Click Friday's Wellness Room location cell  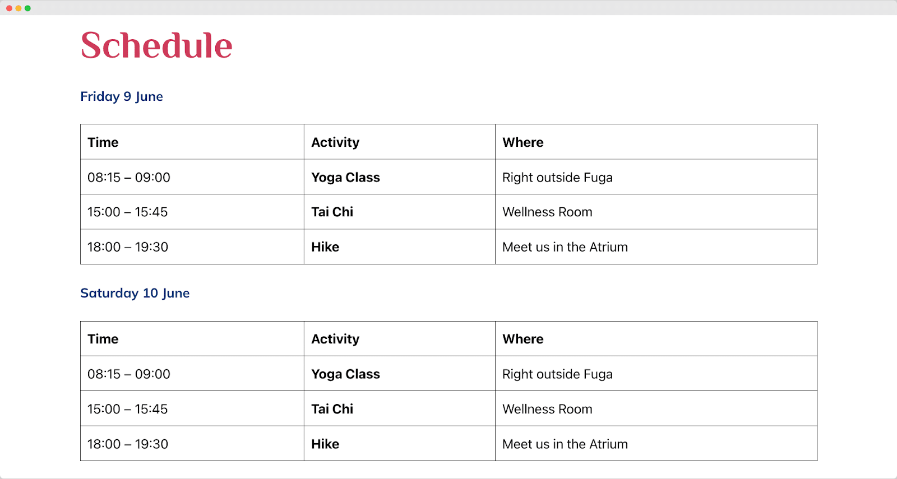[x=656, y=212]
